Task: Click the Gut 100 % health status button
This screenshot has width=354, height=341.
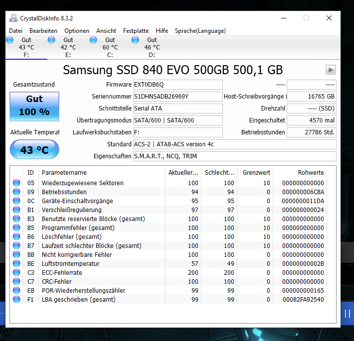Action: coord(34,107)
